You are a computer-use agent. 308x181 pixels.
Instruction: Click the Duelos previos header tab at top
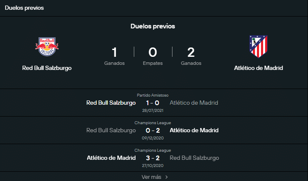point(24,8)
